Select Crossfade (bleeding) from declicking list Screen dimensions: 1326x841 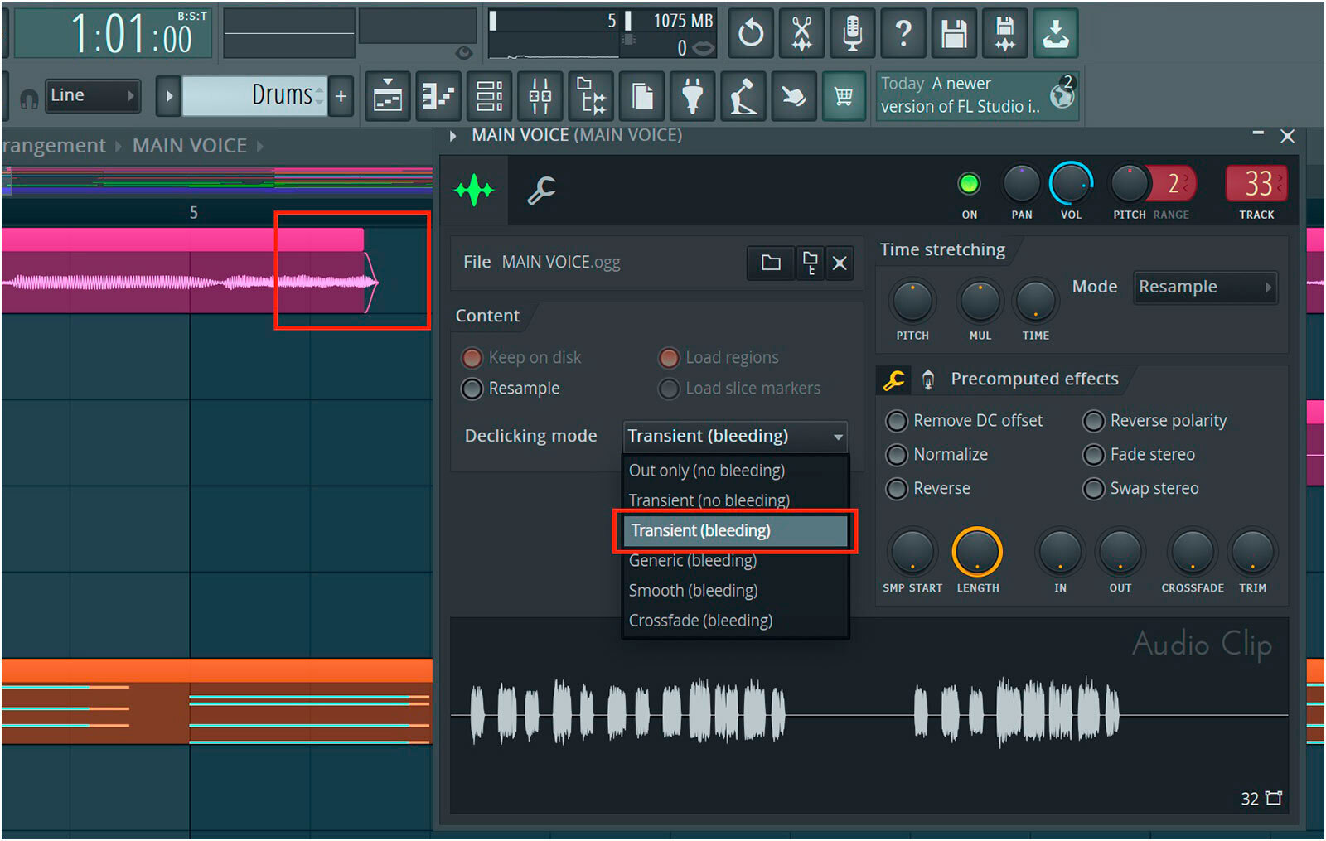[700, 620]
